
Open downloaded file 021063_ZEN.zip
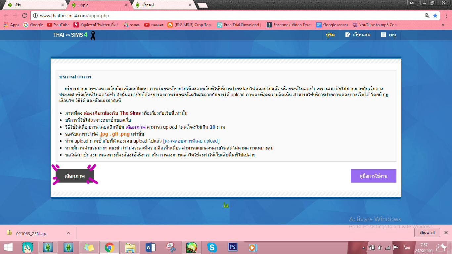click(30, 233)
